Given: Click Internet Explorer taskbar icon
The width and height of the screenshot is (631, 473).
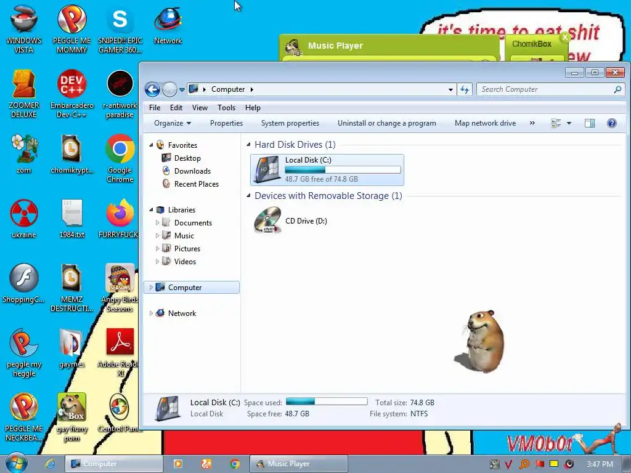Looking at the screenshot, I should (x=50, y=464).
